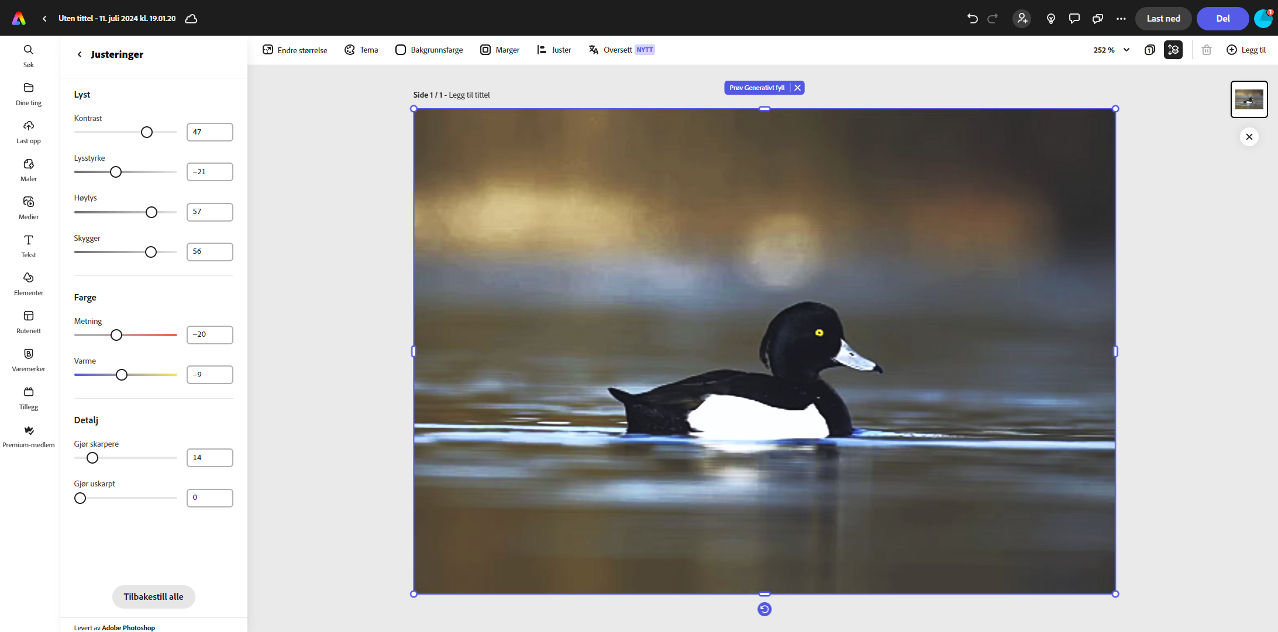Open the Bakgrunnsfarge option
Screen dimensions: 1278x632
point(429,50)
